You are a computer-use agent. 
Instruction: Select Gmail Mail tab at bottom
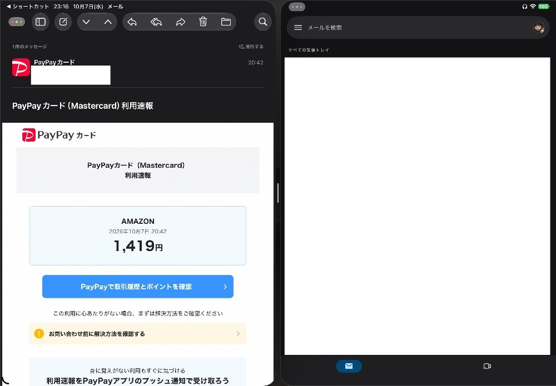349,366
